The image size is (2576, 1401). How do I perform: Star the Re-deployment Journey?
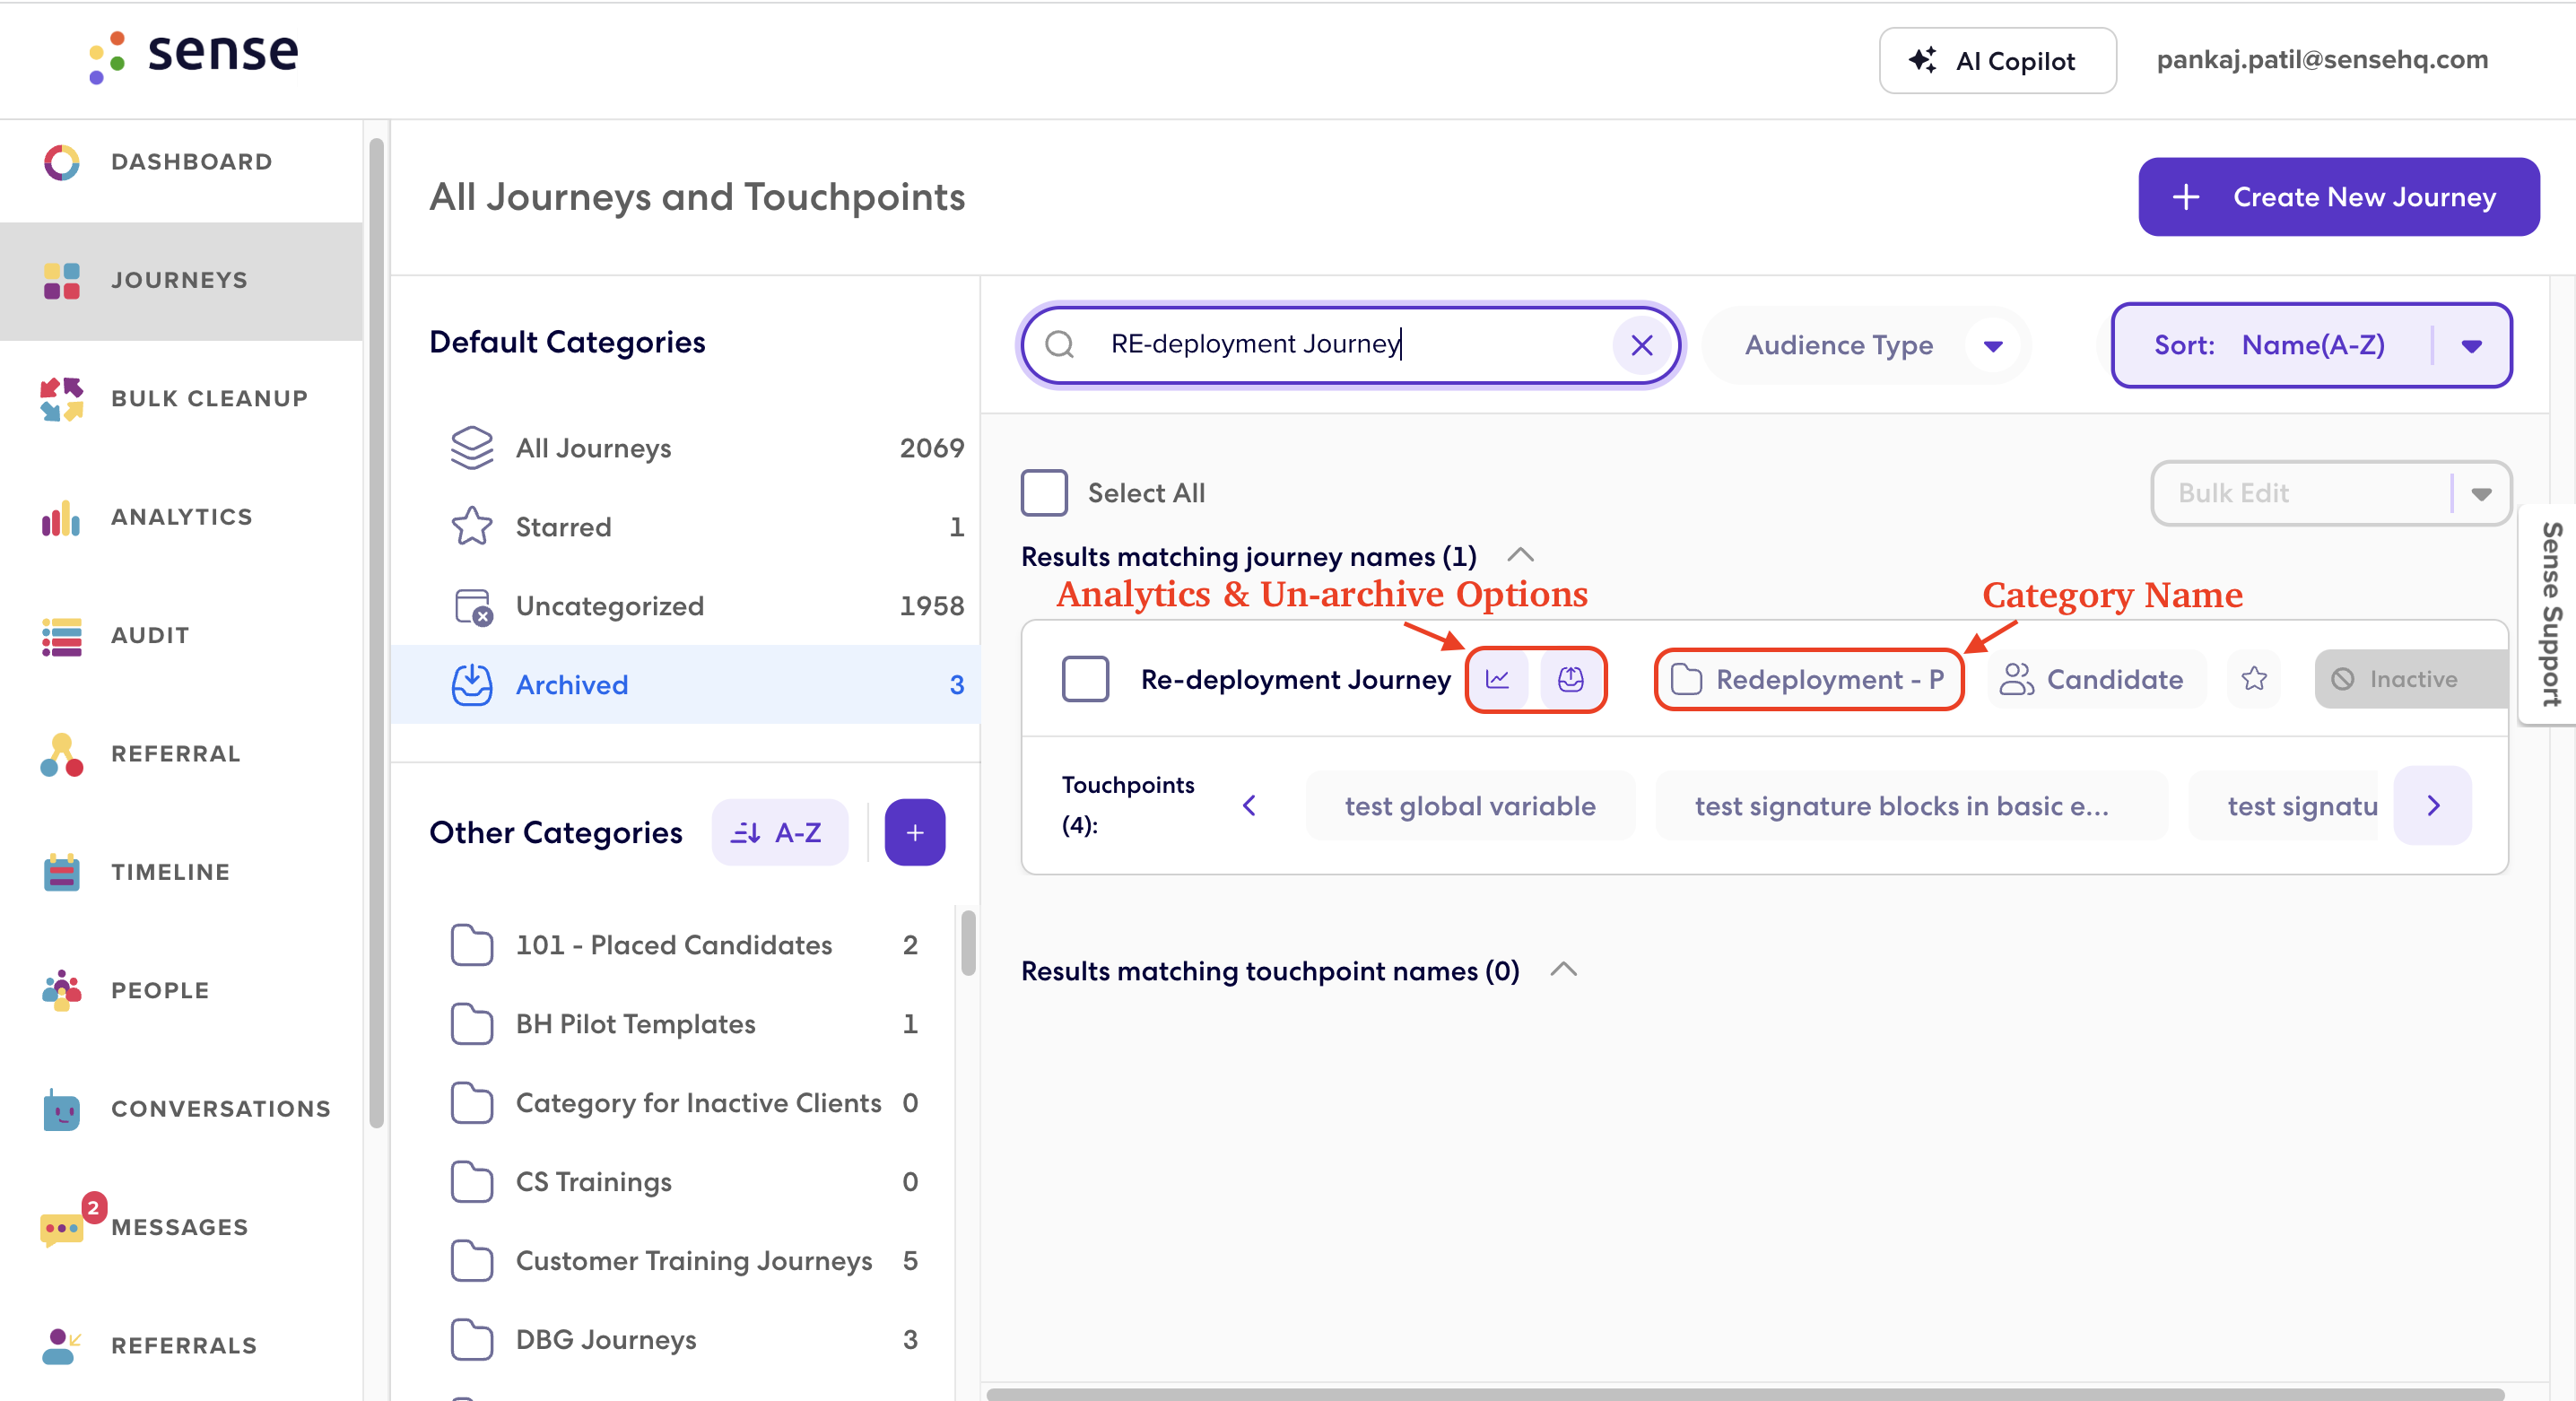click(x=2253, y=680)
